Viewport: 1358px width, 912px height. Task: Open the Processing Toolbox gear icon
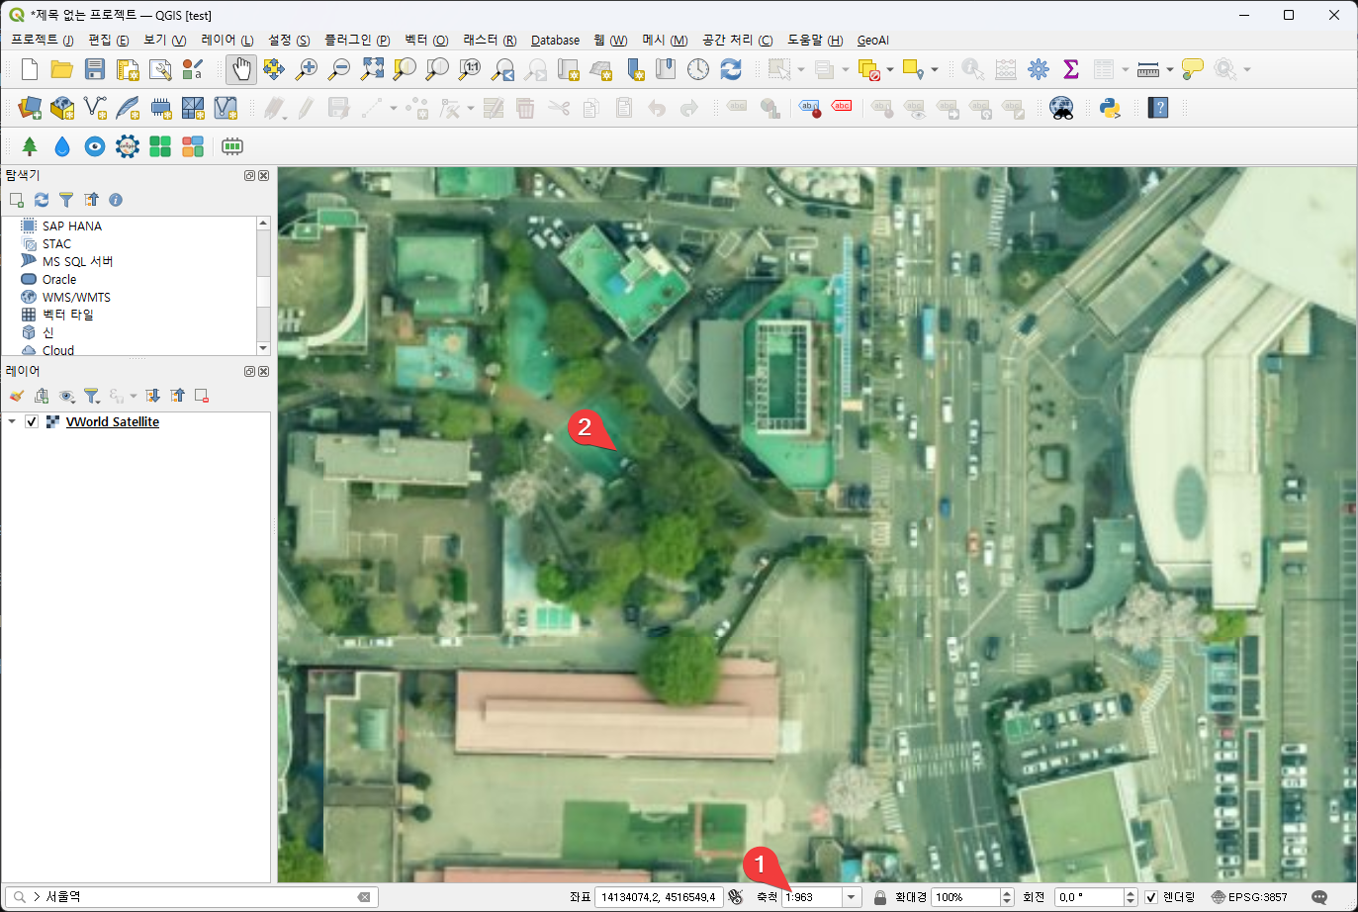[x=1039, y=69]
